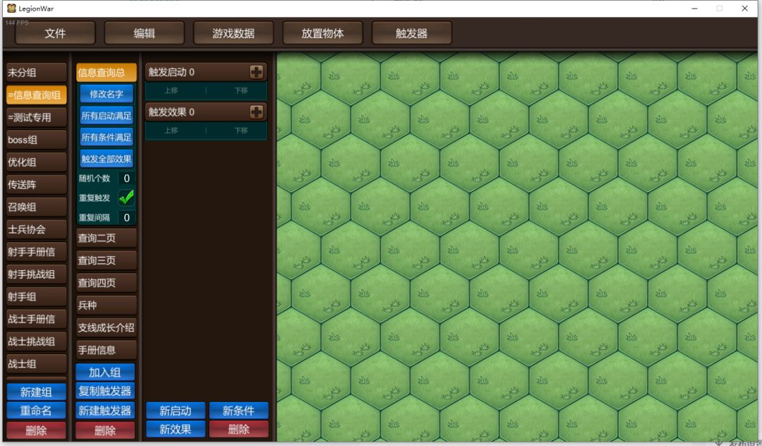The height and width of the screenshot is (446, 762).
Task: Select the 兵种 trigger
Action: [x=107, y=305]
